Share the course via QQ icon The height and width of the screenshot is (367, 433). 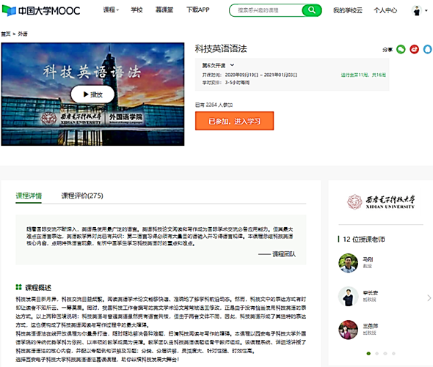click(x=427, y=49)
